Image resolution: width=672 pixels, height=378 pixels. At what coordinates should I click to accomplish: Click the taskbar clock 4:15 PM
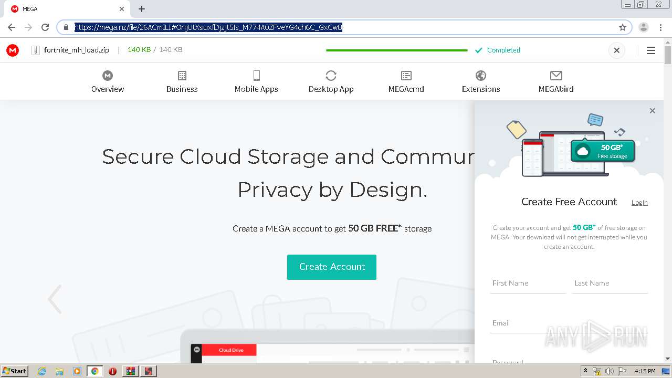[x=645, y=371]
